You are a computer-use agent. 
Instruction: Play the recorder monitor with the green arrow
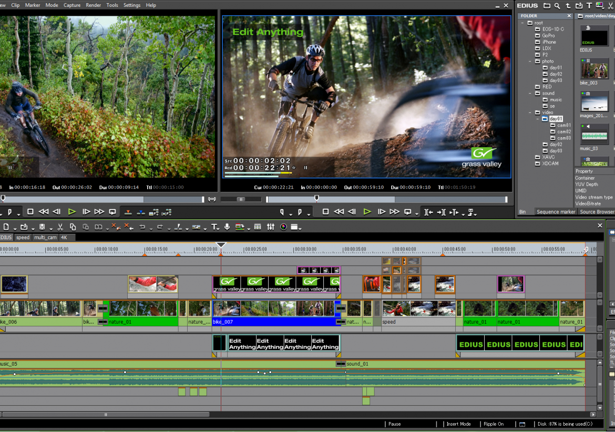pos(367,212)
